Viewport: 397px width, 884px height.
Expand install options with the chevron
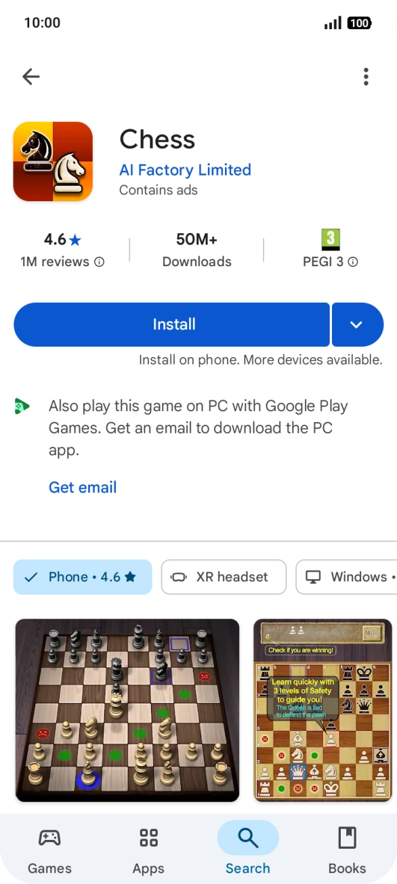pyautogui.click(x=357, y=324)
